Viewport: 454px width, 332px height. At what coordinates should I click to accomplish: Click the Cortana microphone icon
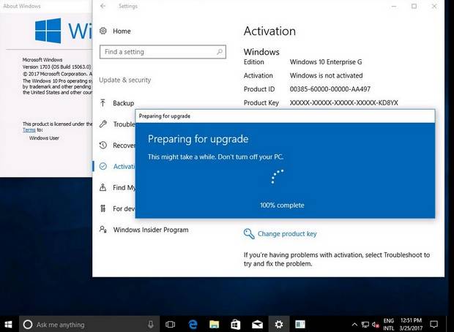pyautogui.click(x=151, y=325)
